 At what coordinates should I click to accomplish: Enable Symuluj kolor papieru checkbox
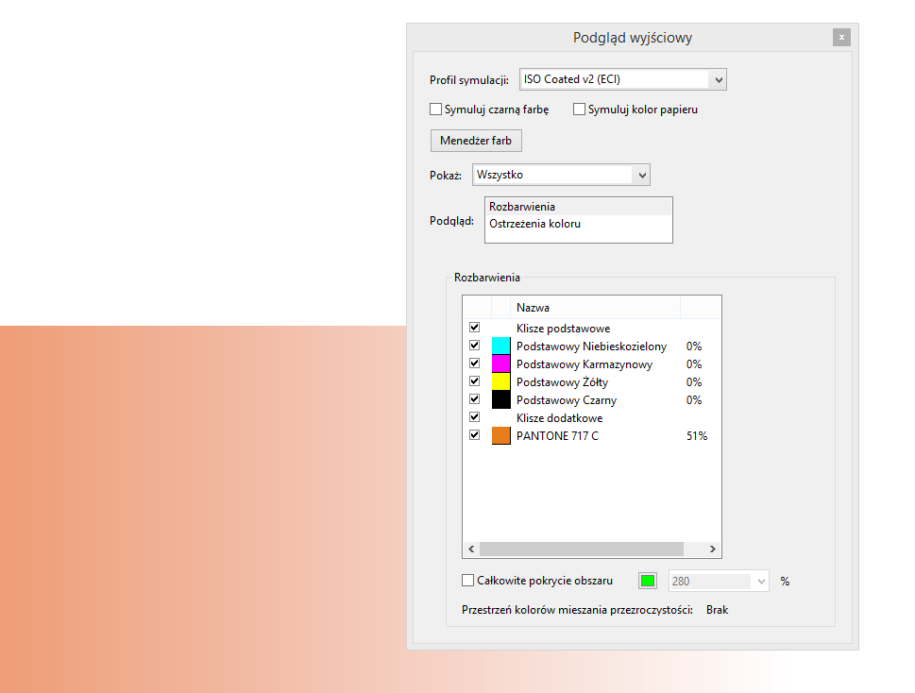(x=580, y=110)
